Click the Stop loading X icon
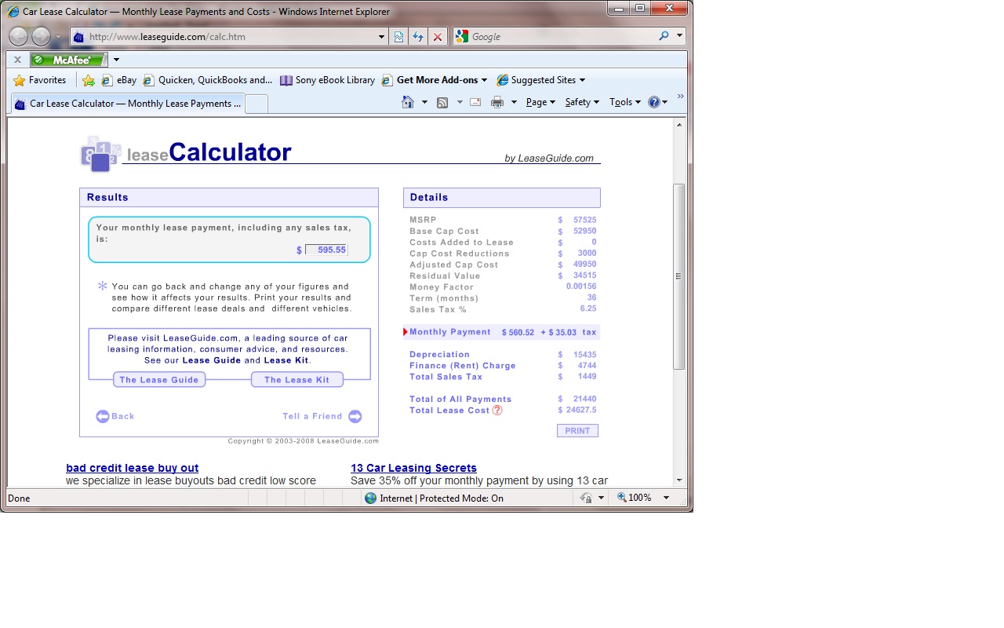The image size is (1004, 628). tap(438, 37)
